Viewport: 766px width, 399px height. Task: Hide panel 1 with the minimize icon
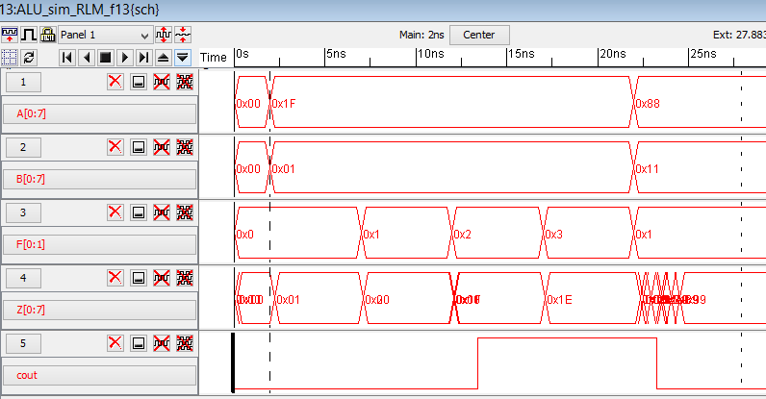click(x=139, y=82)
